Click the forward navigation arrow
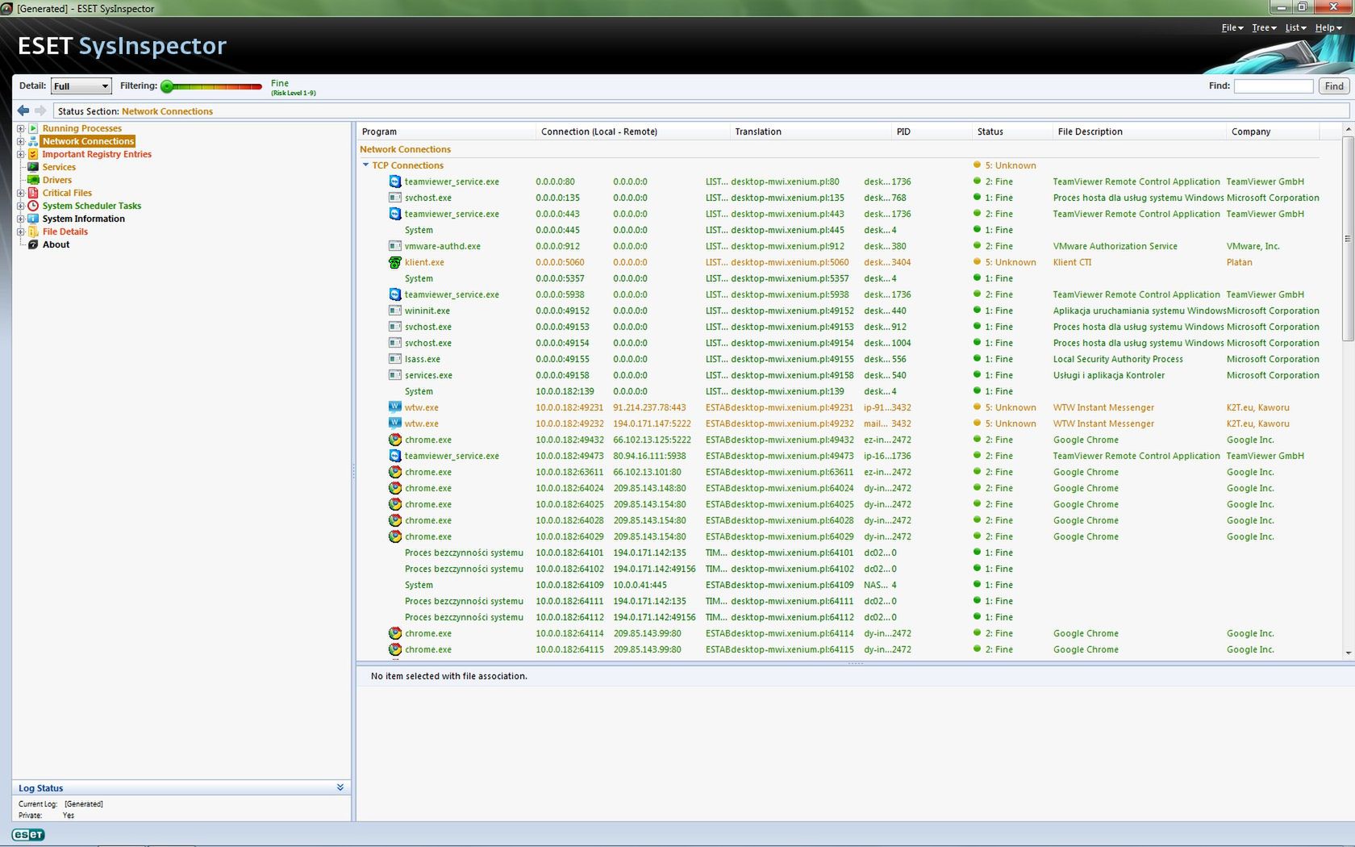Screen dimensions: 1355x847 [40, 111]
